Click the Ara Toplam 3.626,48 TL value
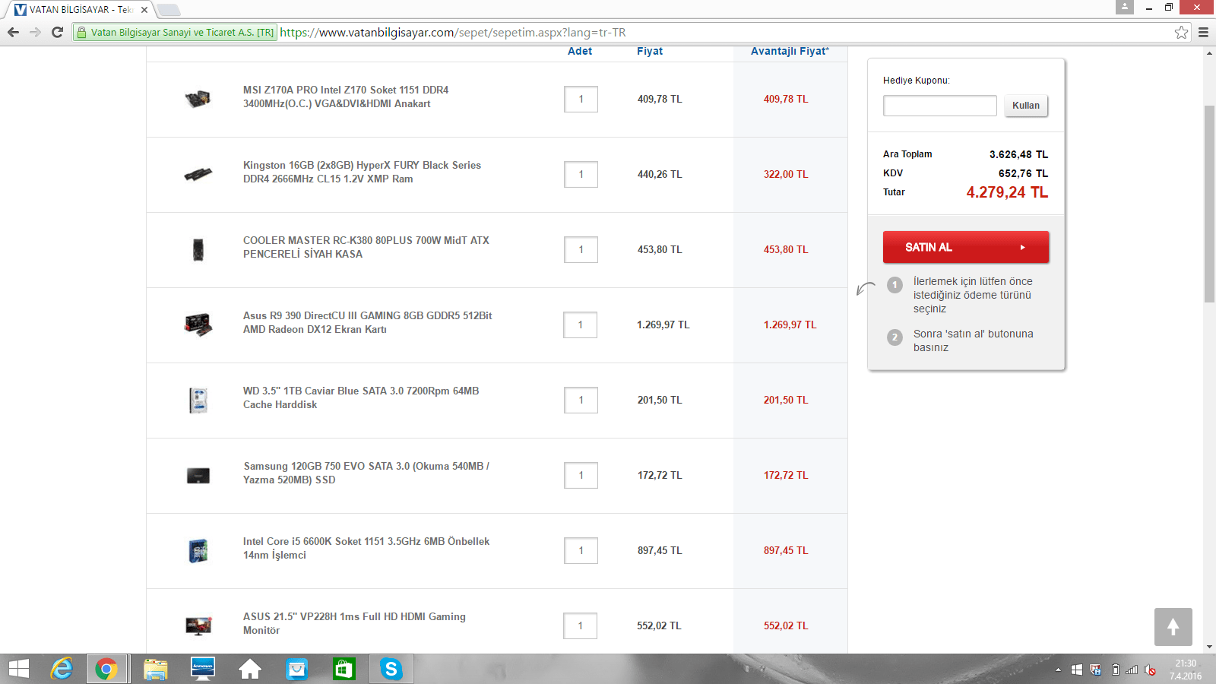This screenshot has width=1216, height=684. (1018, 154)
